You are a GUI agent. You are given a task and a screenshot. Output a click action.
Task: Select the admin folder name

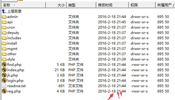tap(12, 17)
